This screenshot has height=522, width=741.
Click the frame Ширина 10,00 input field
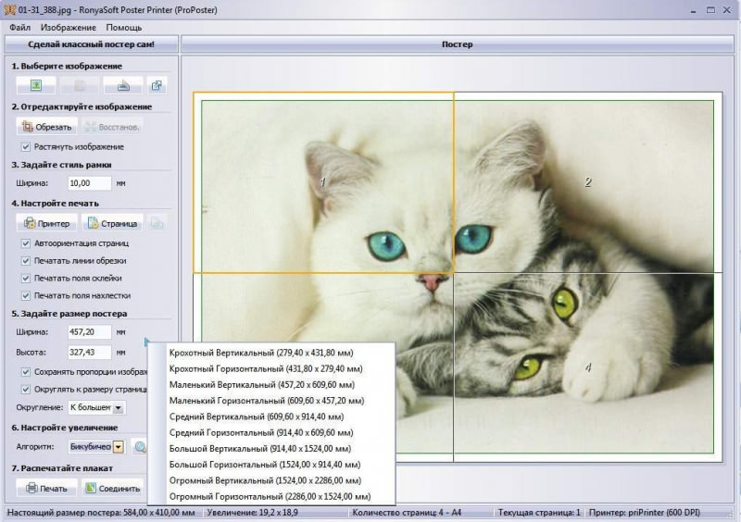coord(89,183)
